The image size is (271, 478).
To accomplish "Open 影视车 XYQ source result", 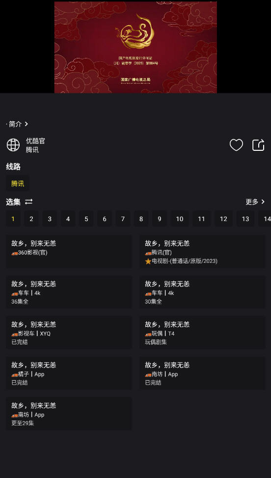I will [x=69, y=333].
